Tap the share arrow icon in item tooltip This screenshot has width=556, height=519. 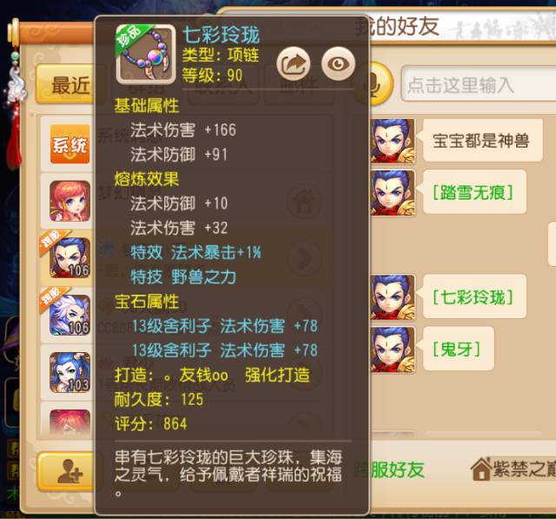pos(294,63)
